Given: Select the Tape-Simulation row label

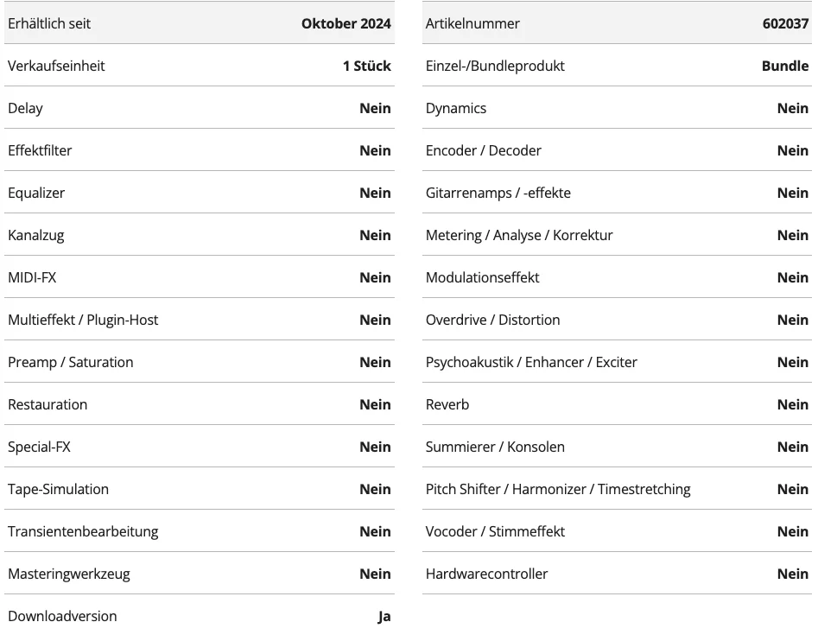Looking at the screenshot, I should [x=59, y=489].
